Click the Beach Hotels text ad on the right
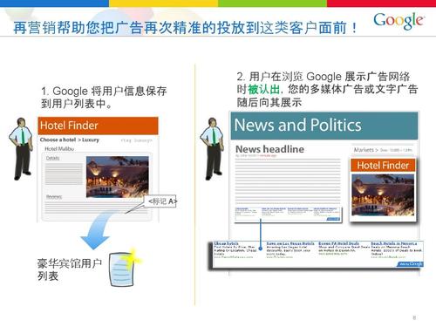 pyautogui.click(x=396, y=250)
